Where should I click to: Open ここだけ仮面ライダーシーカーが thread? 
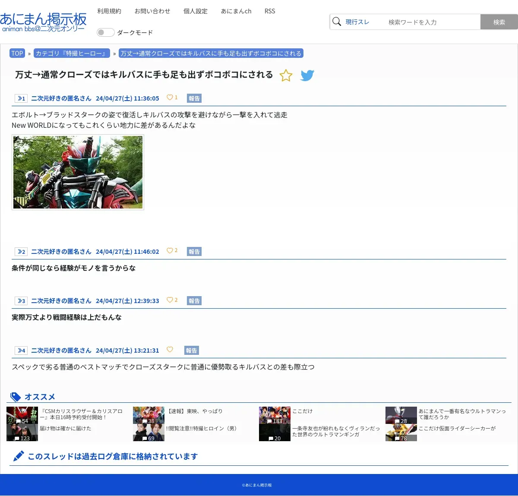click(x=457, y=429)
